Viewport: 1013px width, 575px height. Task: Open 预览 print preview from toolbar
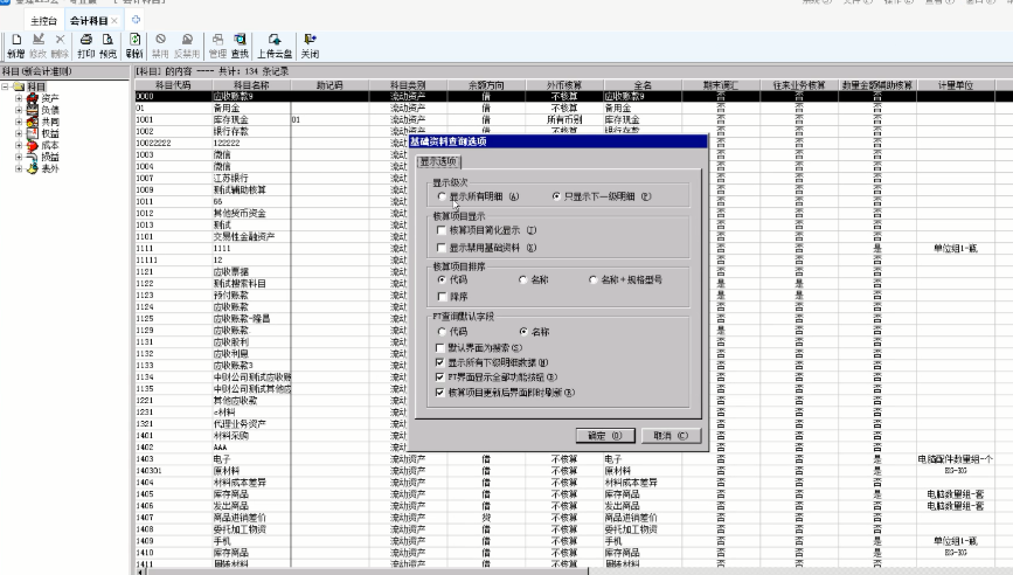pyautogui.click(x=108, y=46)
